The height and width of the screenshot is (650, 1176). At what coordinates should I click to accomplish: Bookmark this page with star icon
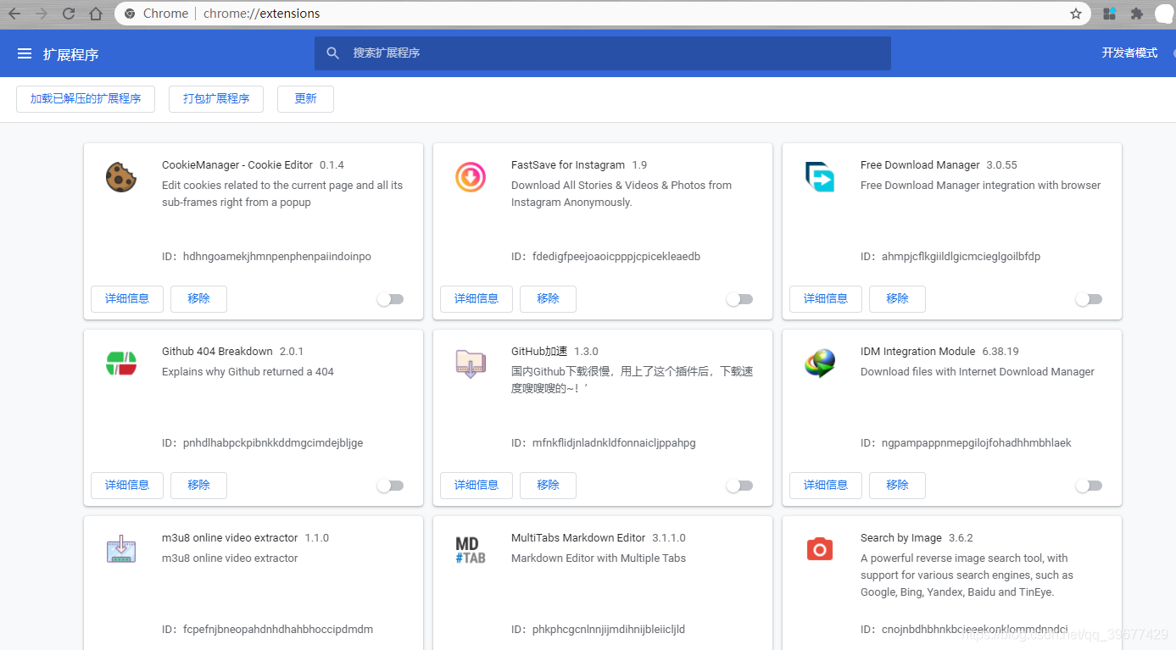coord(1076,14)
